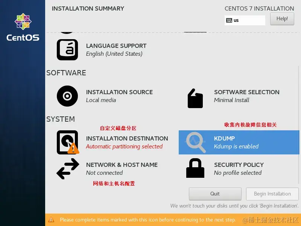This screenshot has height=226, width=301.
Task: Open the INSTALLATION DESTINATION label
Action: coord(127,138)
